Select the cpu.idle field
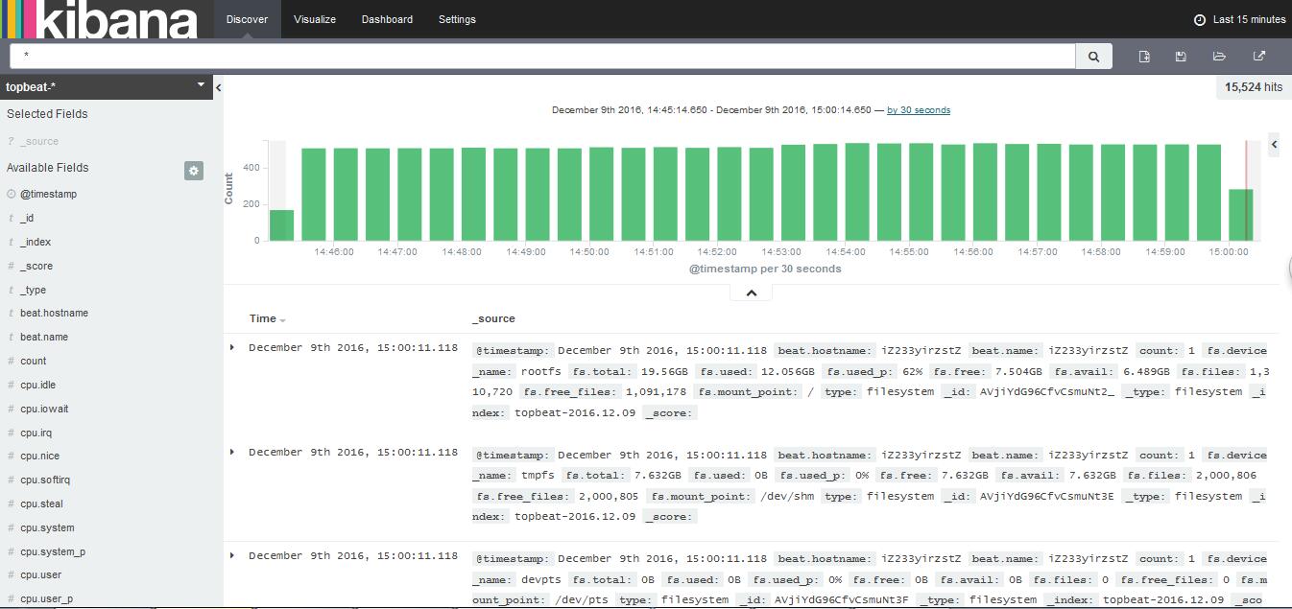Viewport: 1292px width, 609px height. pos(37,385)
